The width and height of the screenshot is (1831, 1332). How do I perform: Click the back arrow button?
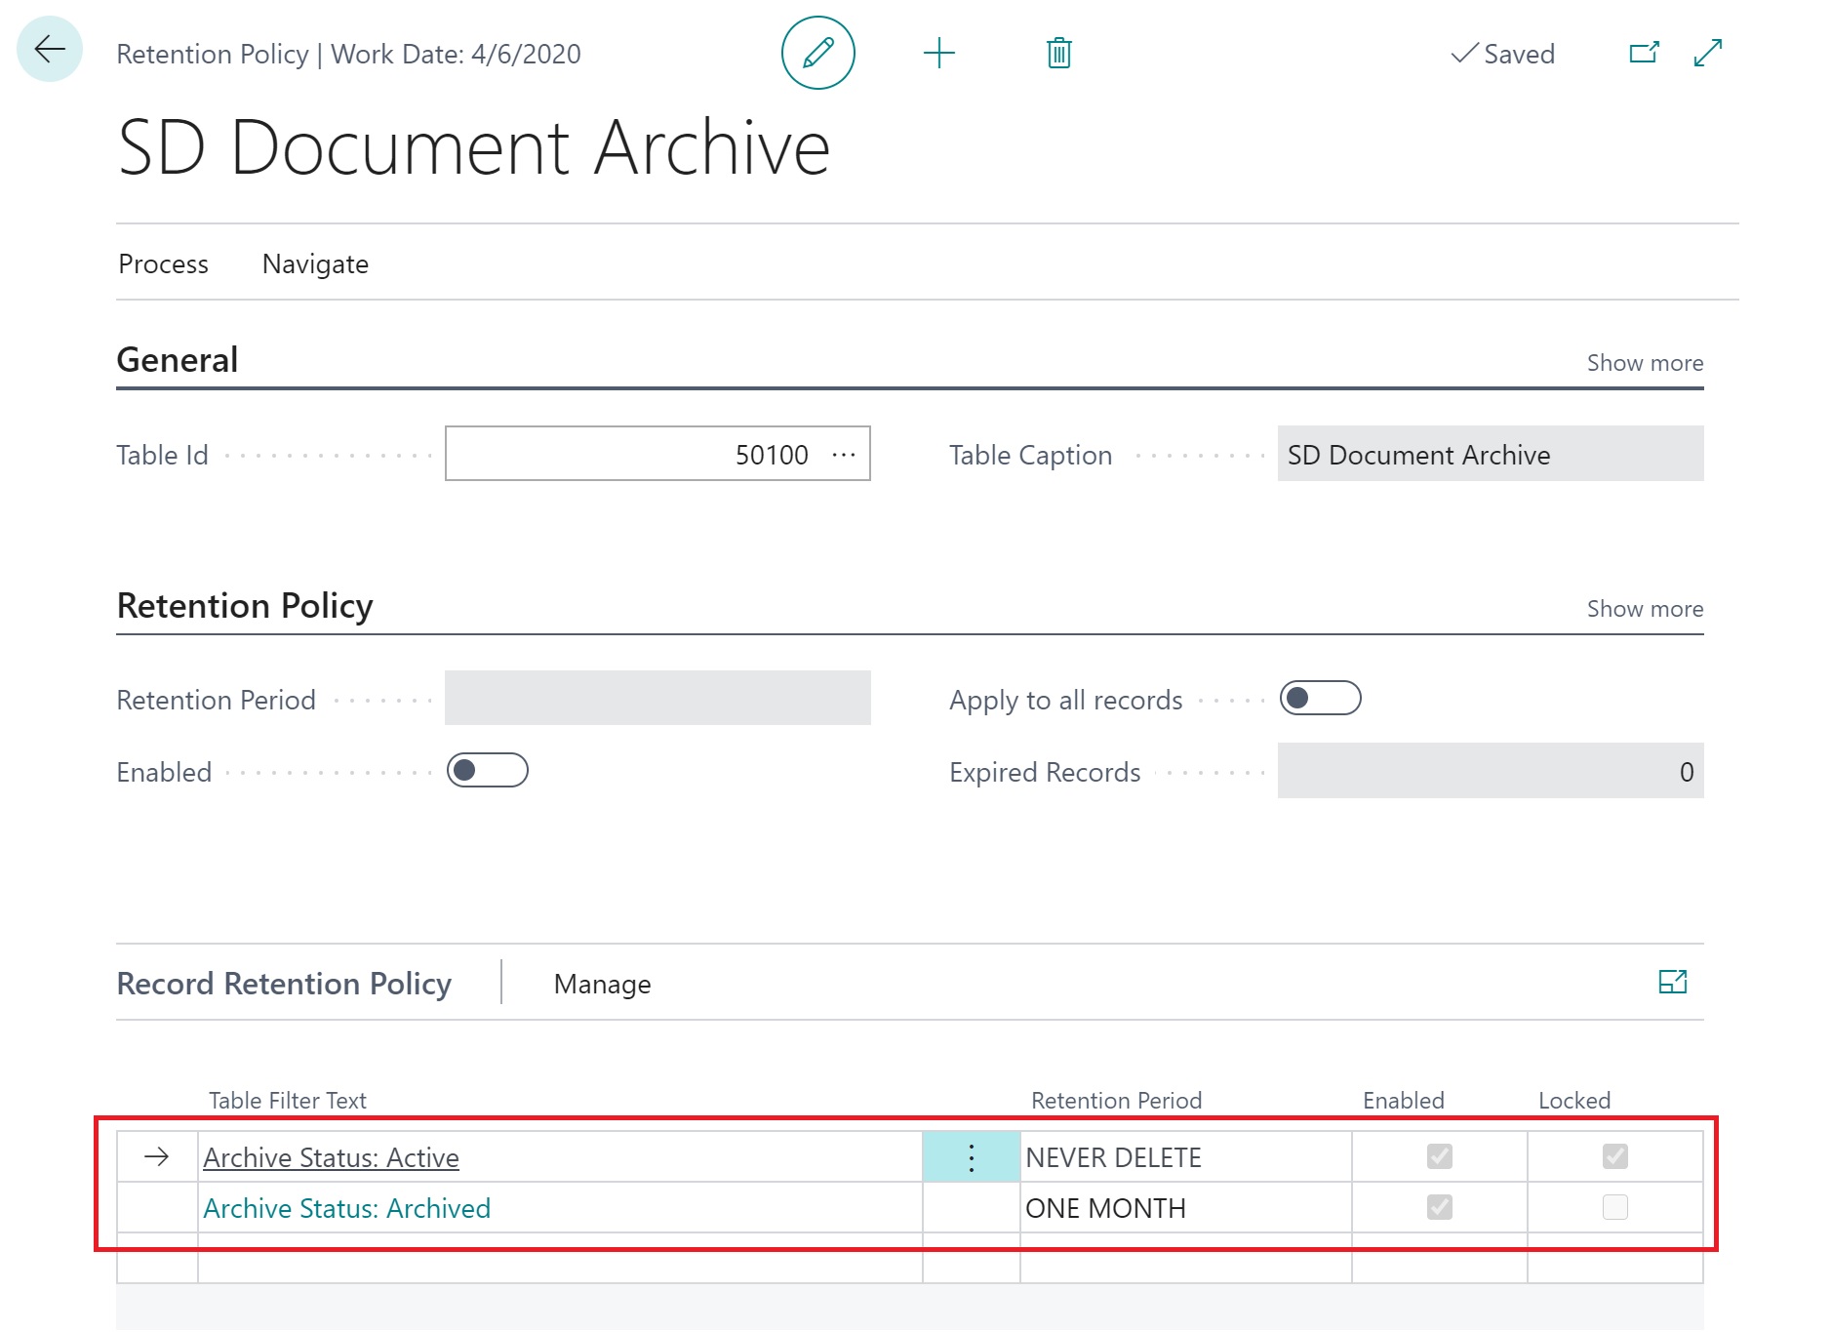(50, 50)
